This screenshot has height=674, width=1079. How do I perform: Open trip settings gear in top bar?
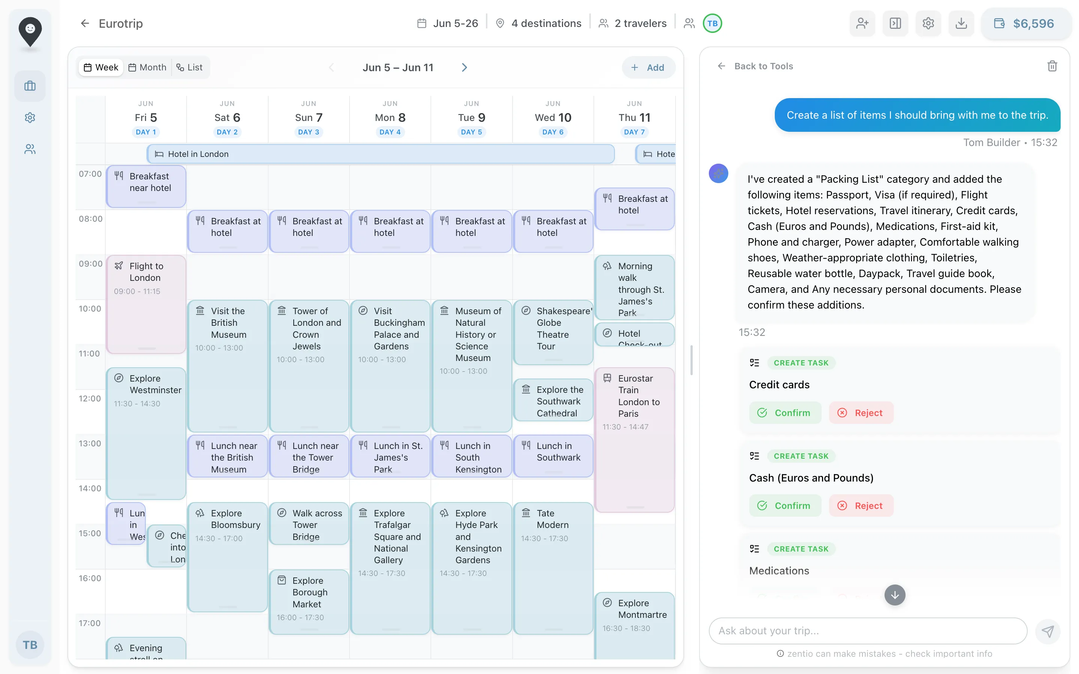coord(928,23)
